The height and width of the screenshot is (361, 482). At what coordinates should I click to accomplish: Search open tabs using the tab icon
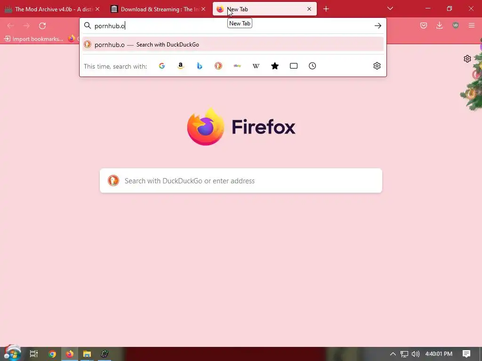click(x=294, y=66)
